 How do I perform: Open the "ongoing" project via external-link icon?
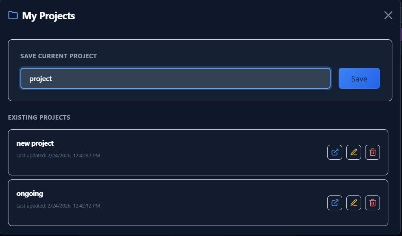pyautogui.click(x=335, y=203)
